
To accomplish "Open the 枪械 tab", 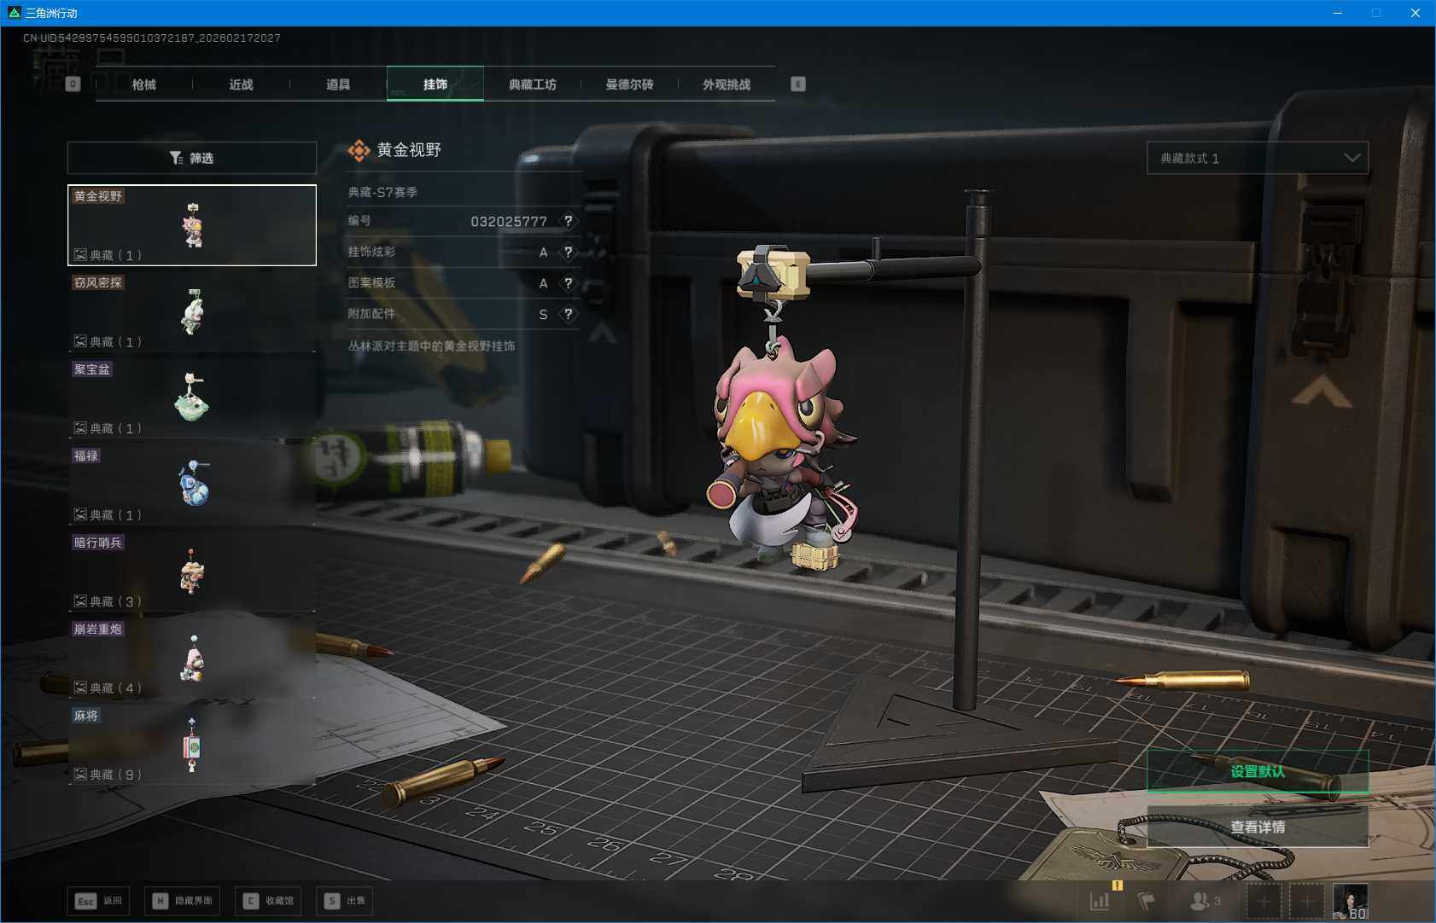I will click(x=144, y=84).
